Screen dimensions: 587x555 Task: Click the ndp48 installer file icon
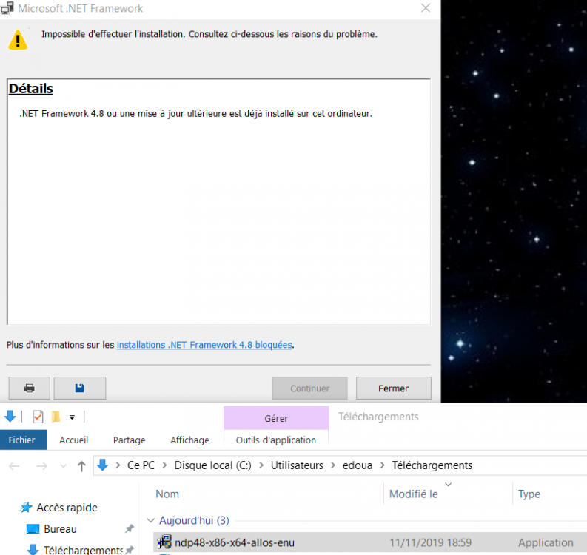164,542
